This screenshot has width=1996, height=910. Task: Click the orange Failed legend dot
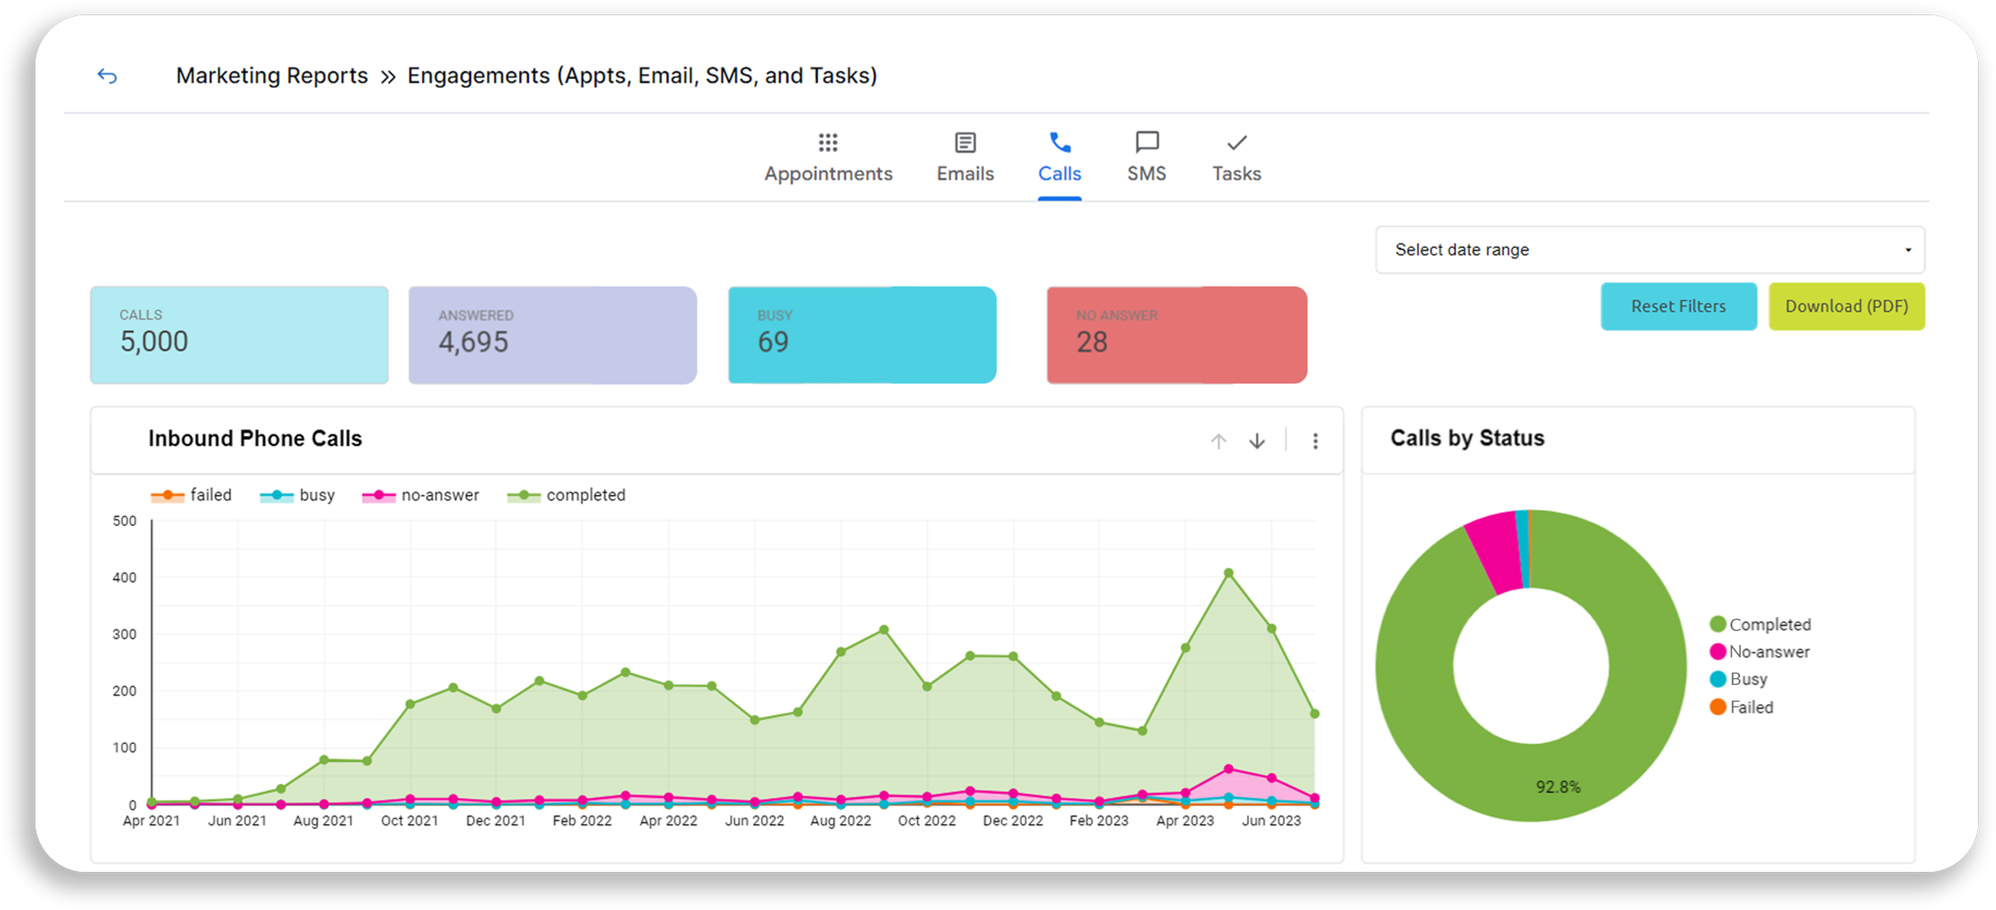point(1717,707)
